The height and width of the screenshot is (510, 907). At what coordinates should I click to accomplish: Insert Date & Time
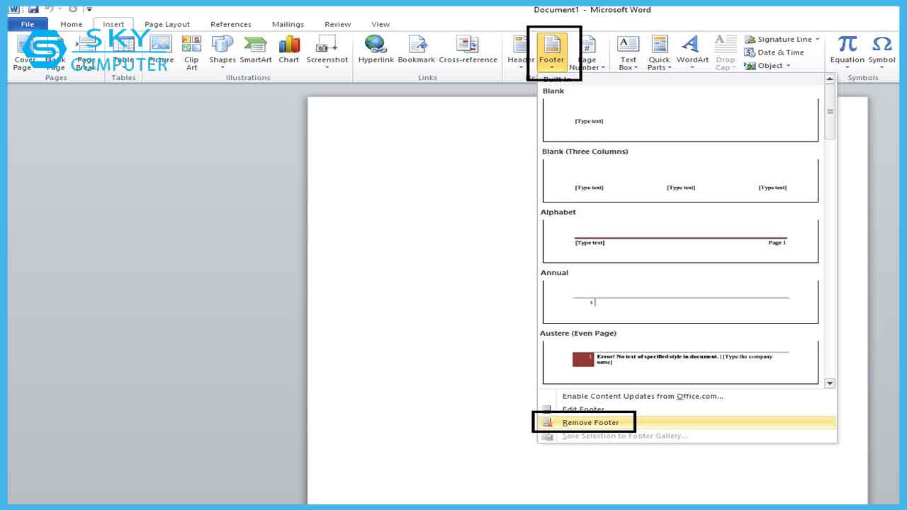click(774, 52)
